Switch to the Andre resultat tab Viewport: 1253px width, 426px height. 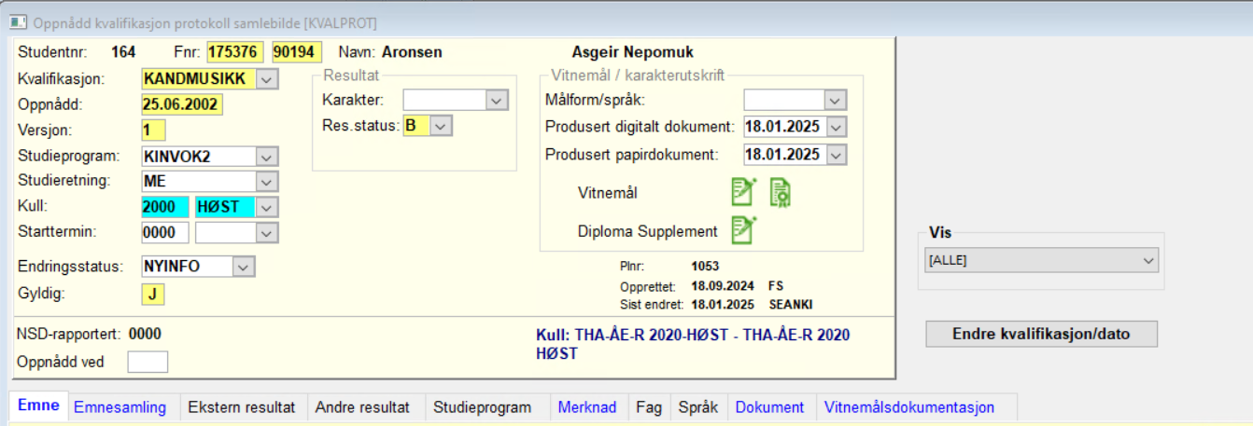[362, 407]
